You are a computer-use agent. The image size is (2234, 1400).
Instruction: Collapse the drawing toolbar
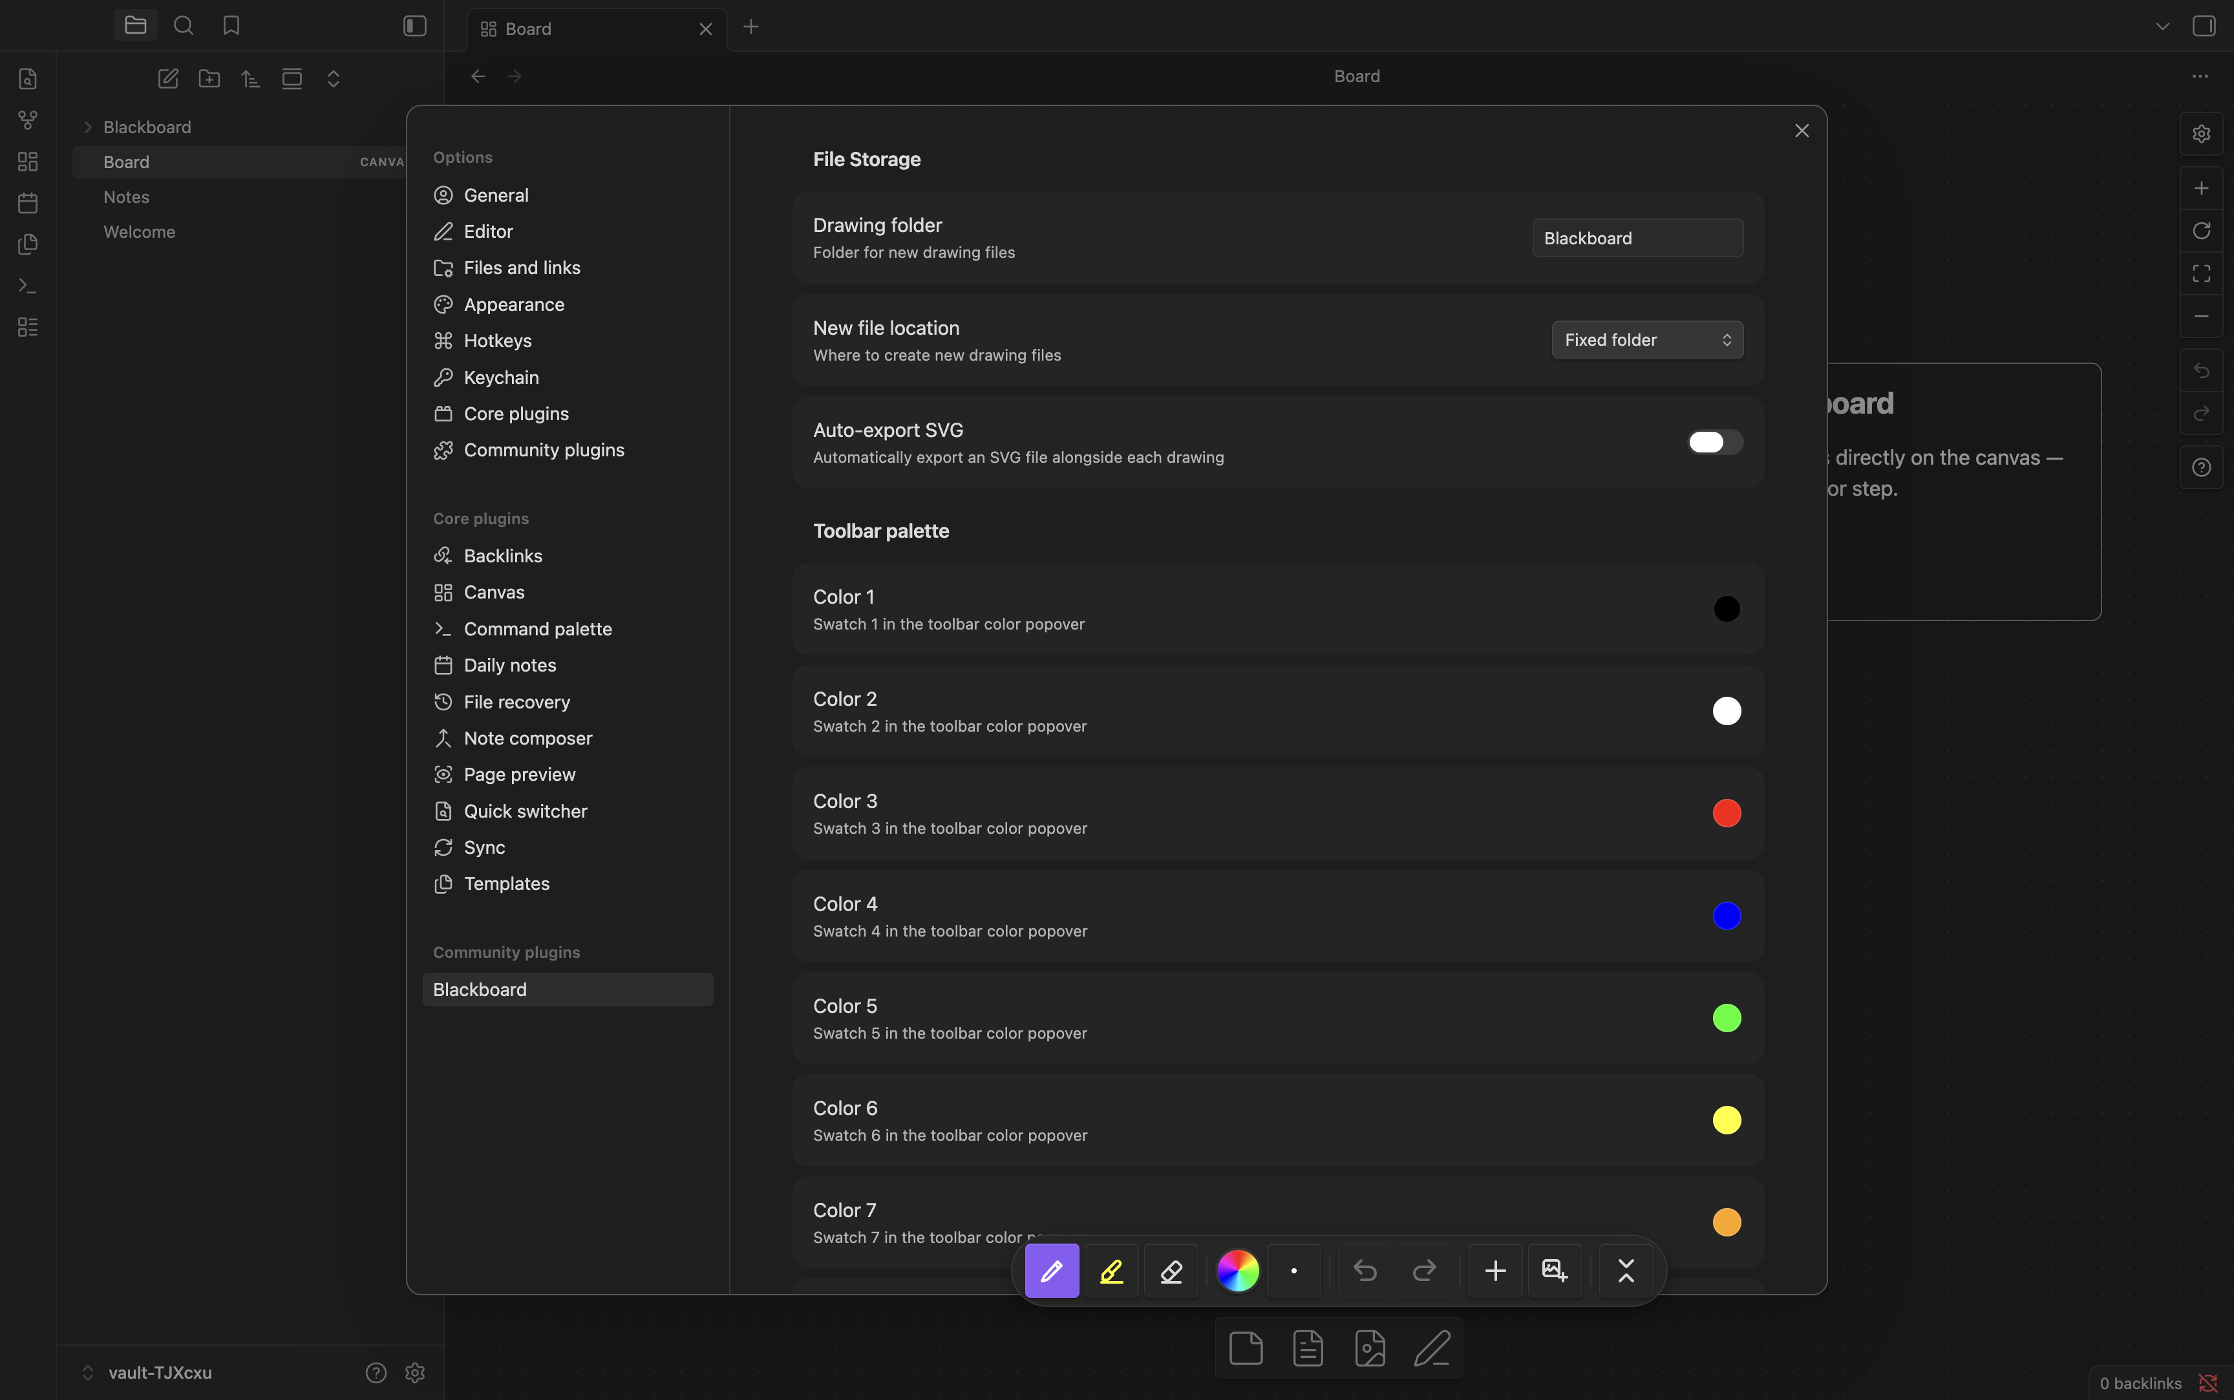click(1626, 1270)
